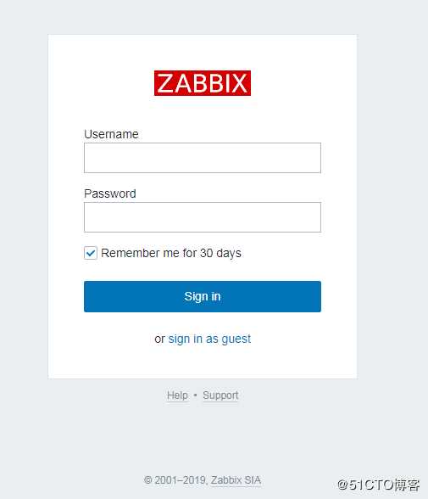This screenshot has height=499, width=428.
Task: Click the copyright 2001–2019 text
Action: point(181,480)
